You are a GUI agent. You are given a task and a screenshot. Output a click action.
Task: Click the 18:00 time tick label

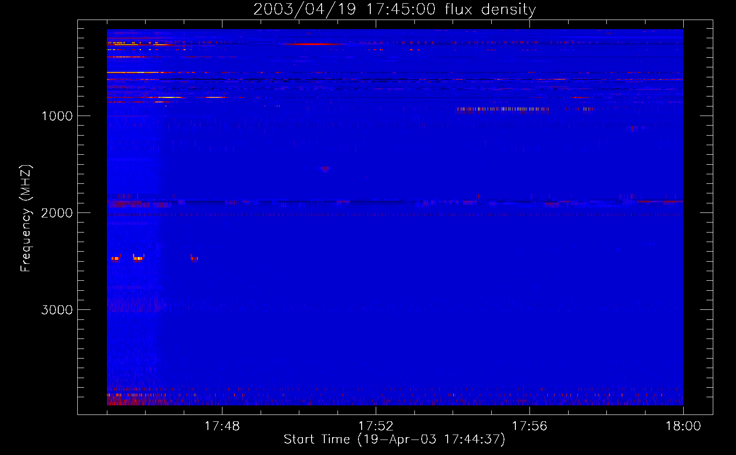pyautogui.click(x=683, y=426)
